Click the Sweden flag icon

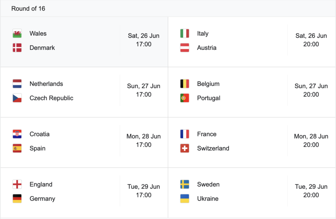(185, 184)
